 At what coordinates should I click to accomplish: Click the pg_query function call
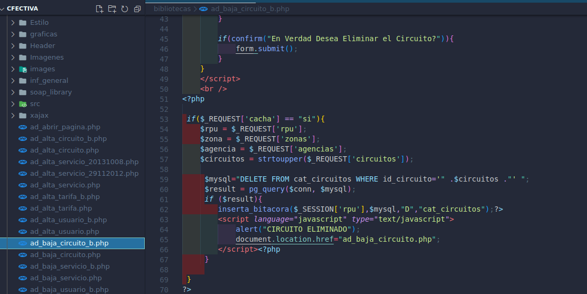(x=266, y=189)
